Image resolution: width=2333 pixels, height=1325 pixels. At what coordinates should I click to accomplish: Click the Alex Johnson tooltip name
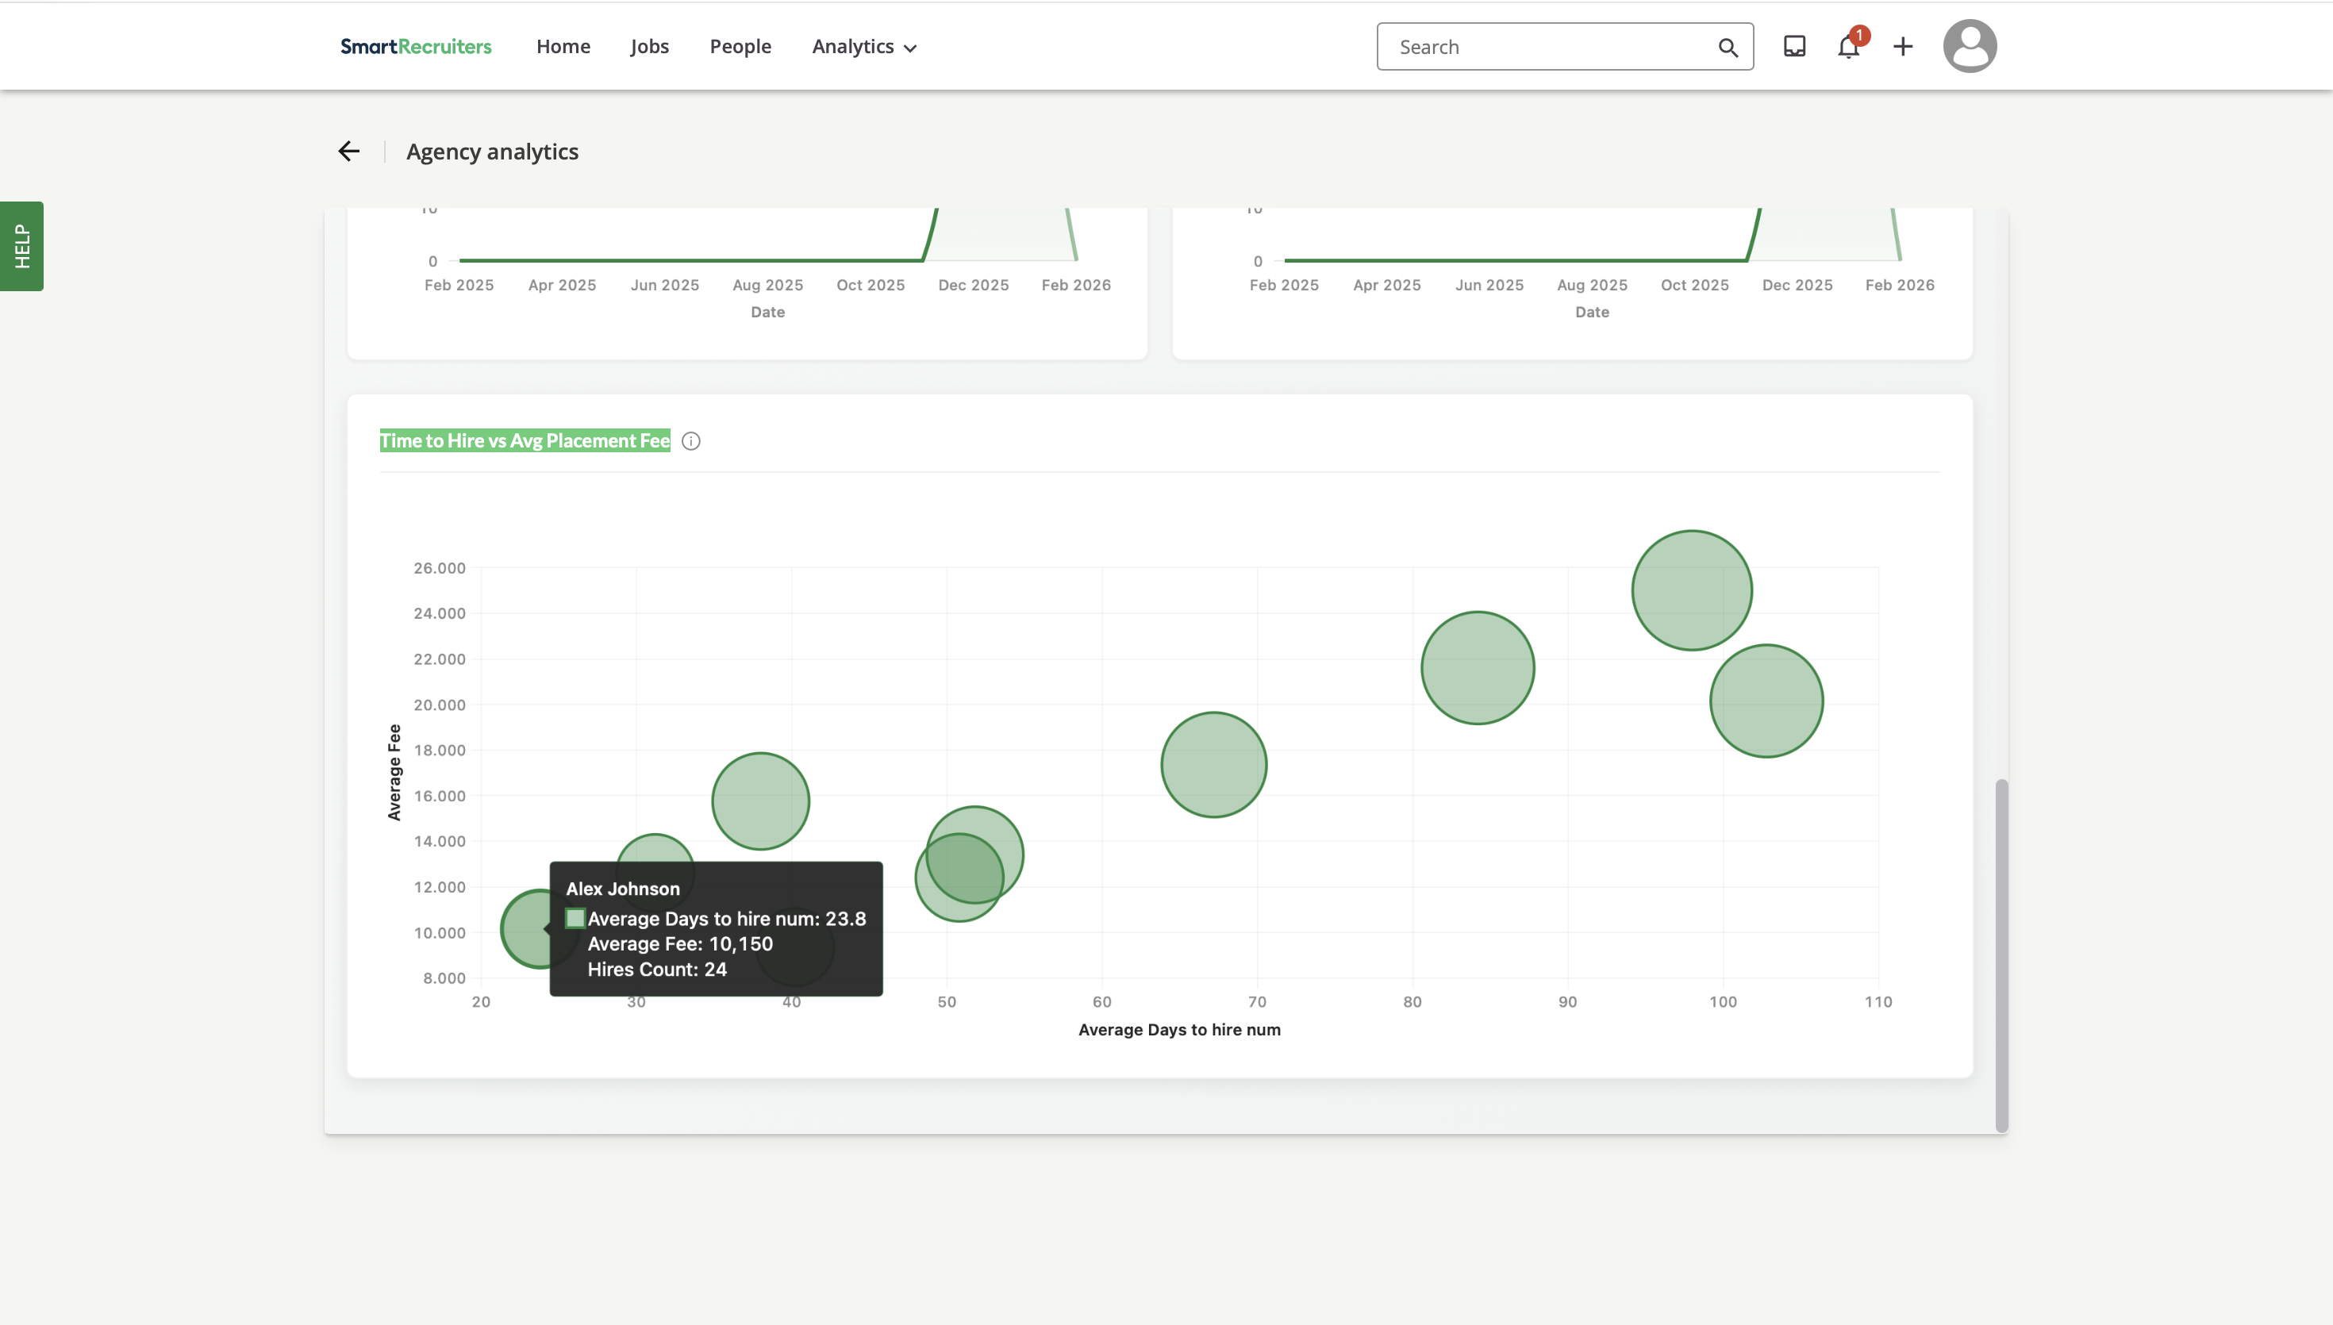(623, 889)
